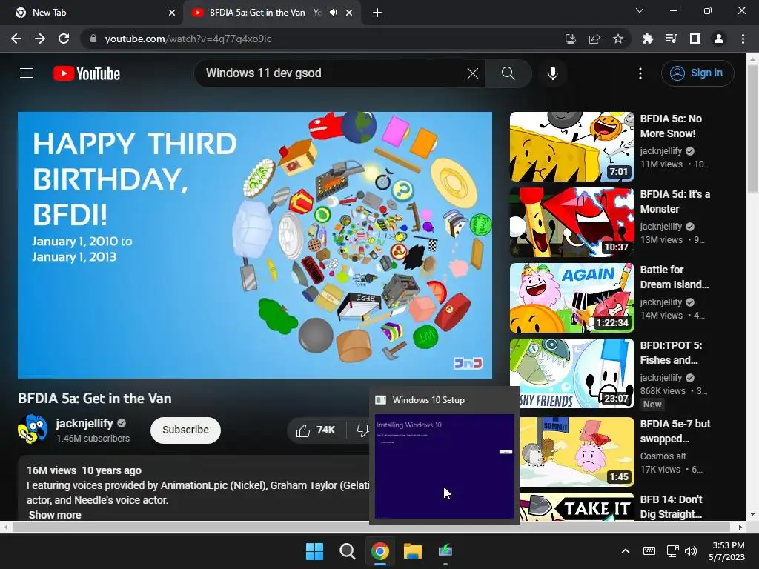Toggle Chrome side panel

coord(695,39)
